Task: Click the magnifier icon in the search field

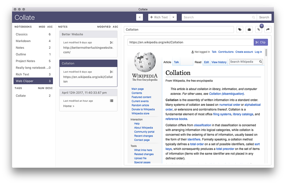Action: tap(254, 17)
